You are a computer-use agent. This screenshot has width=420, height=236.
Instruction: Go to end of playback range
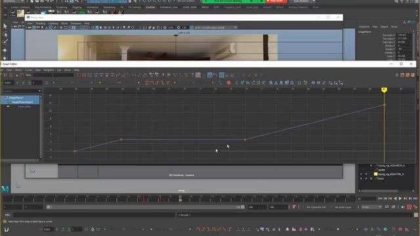[x=415, y=199]
